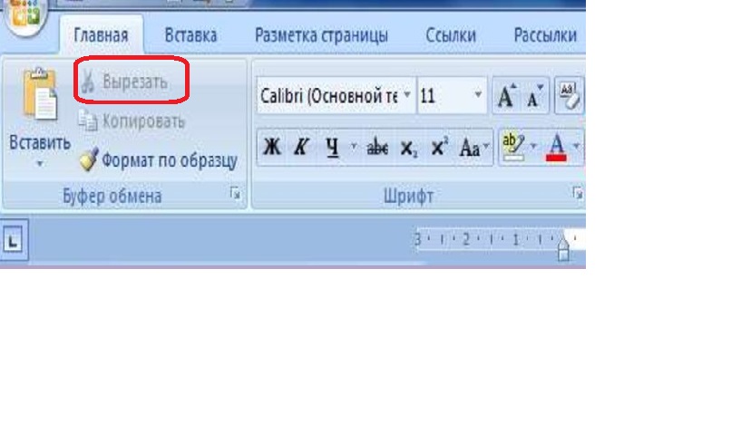This screenshot has width=741, height=423.
Task: Switch to the Вставка tab
Action: [x=190, y=35]
